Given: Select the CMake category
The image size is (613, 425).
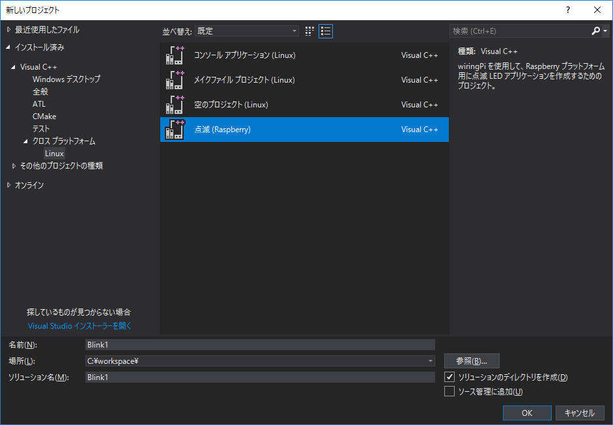Looking at the screenshot, I should point(44,117).
